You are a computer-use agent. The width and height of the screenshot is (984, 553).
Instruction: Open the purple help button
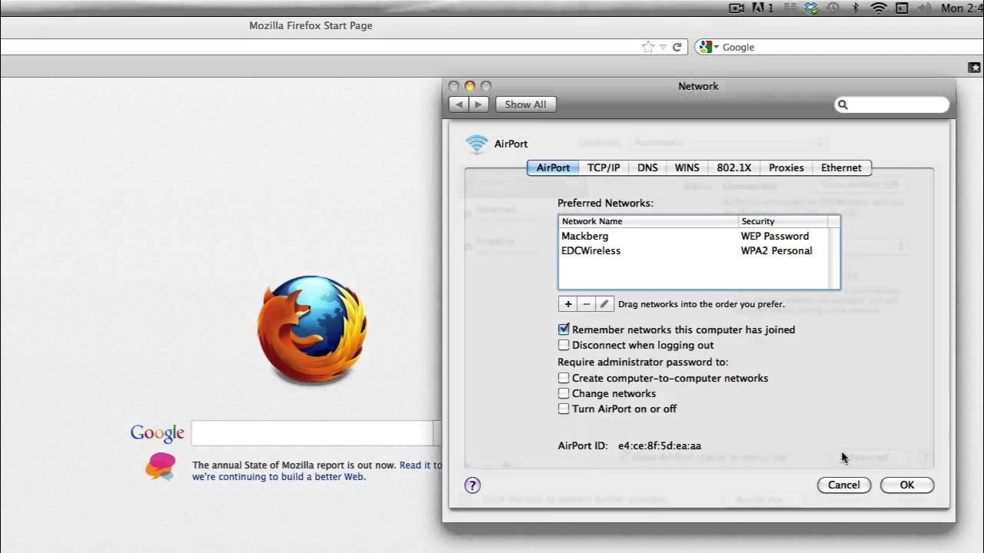tap(472, 485)
